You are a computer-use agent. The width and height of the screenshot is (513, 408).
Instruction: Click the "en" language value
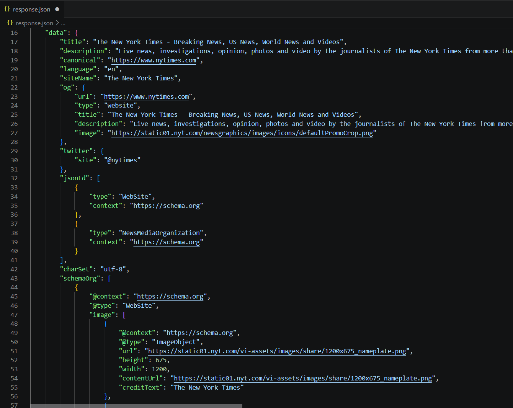click(x=111, y=69)
